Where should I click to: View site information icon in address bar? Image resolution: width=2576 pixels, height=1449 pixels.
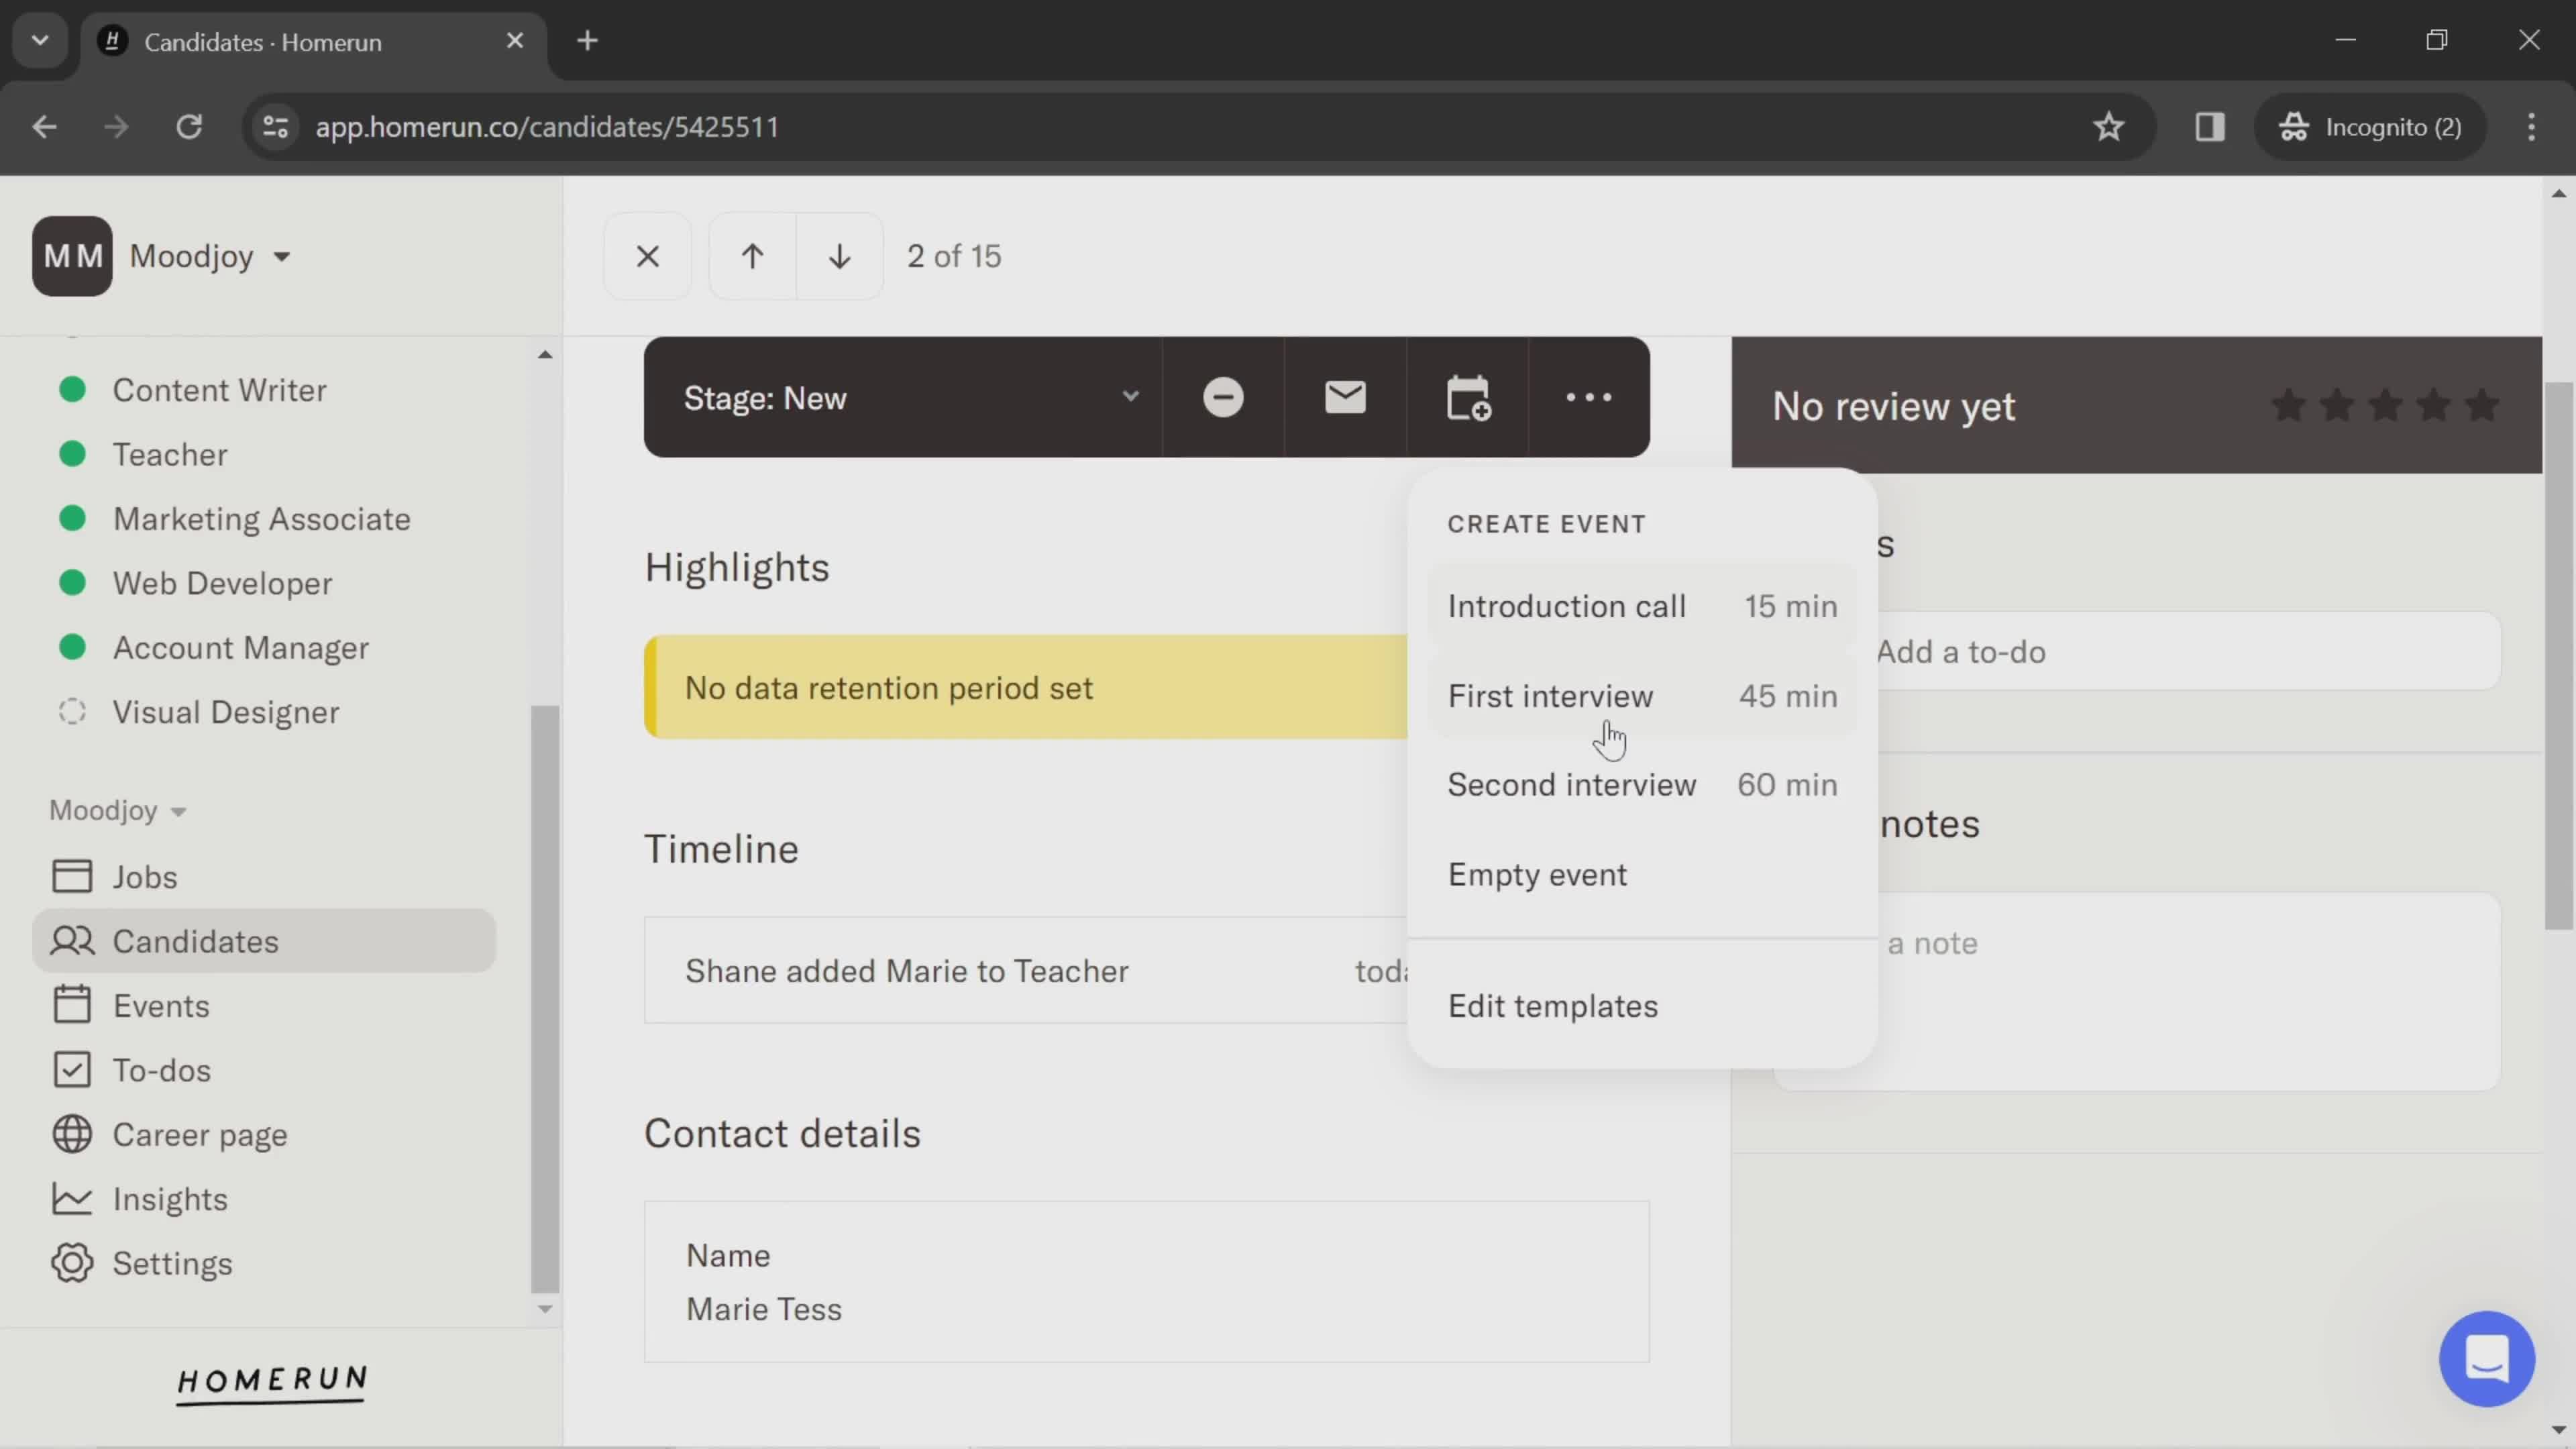pyautogui.click(x=275, y=127)
